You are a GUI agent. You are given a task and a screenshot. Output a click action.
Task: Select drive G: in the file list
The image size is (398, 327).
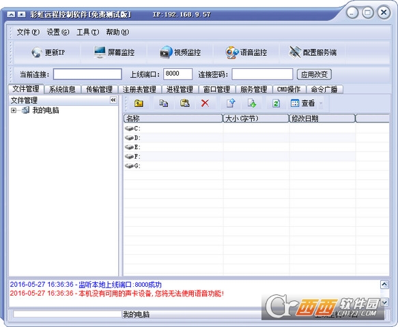point(132,166)
